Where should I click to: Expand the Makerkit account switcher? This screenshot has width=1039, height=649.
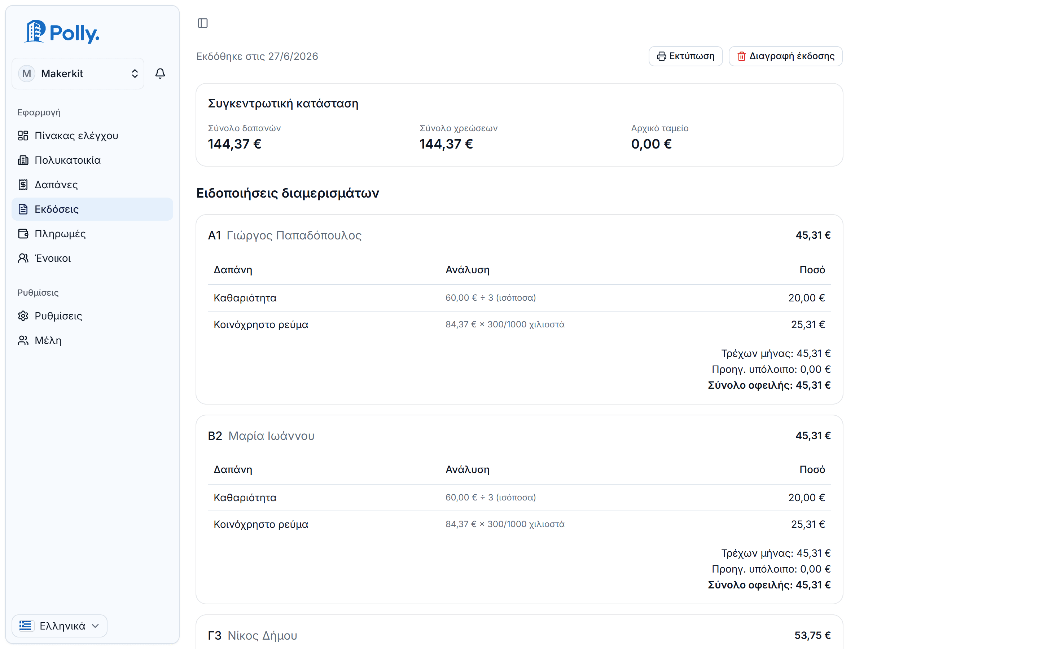point(78,74)
